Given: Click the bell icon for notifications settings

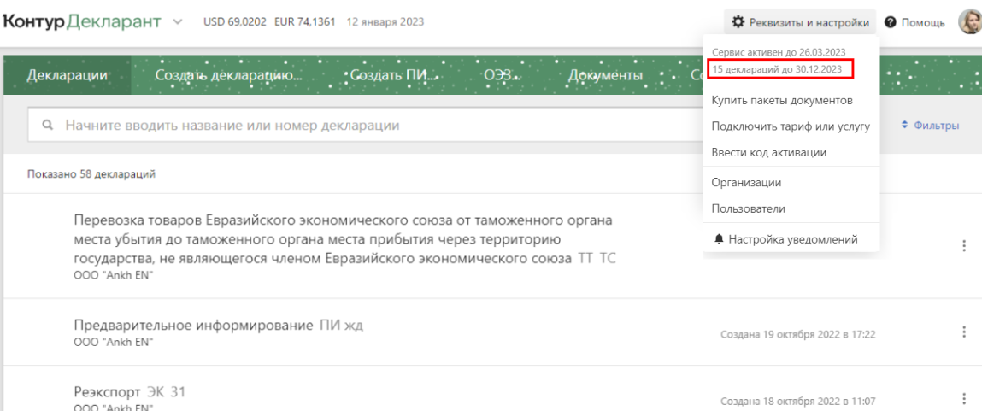Looking at the screenshot, I should [x=718, y=238].
